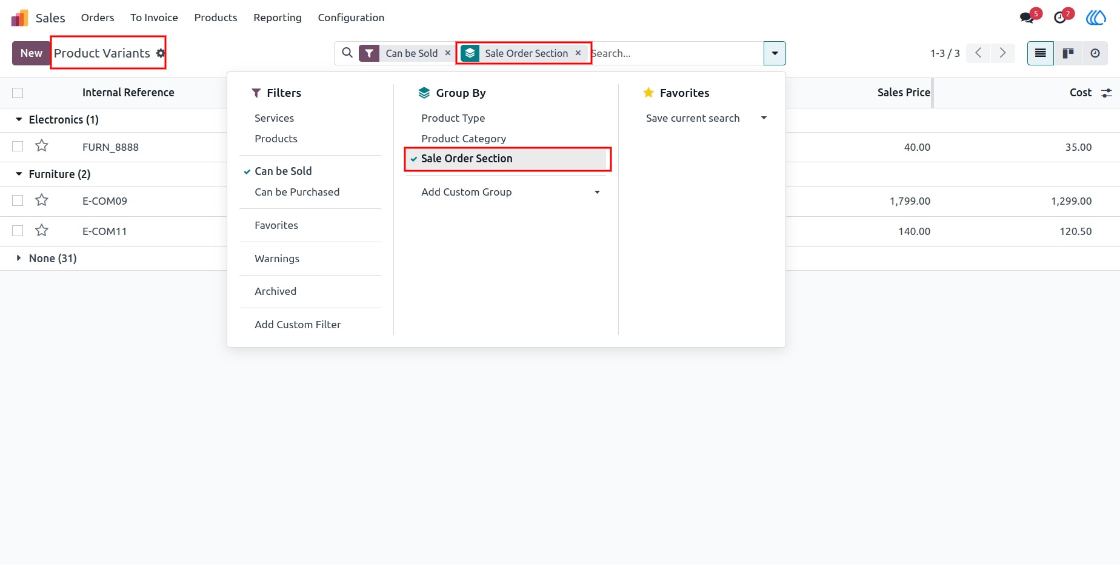Image resolution: width=1120 pixels, height=565 pixels.
Task: Sort by the Sales Price column header
Action: coord(904,93)
